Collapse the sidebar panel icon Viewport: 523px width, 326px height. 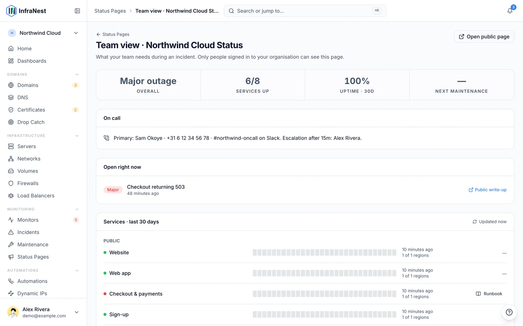coord(77,11)
